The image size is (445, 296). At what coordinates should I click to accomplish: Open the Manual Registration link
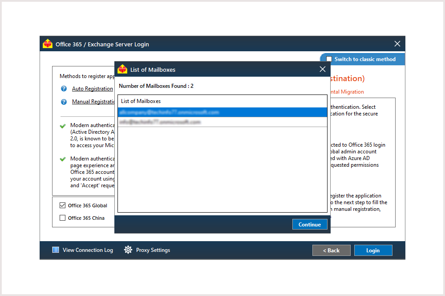point(93,102)
